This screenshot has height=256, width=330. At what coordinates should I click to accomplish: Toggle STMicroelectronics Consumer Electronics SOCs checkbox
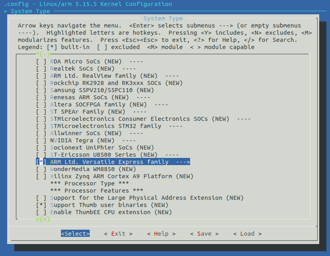41,119
